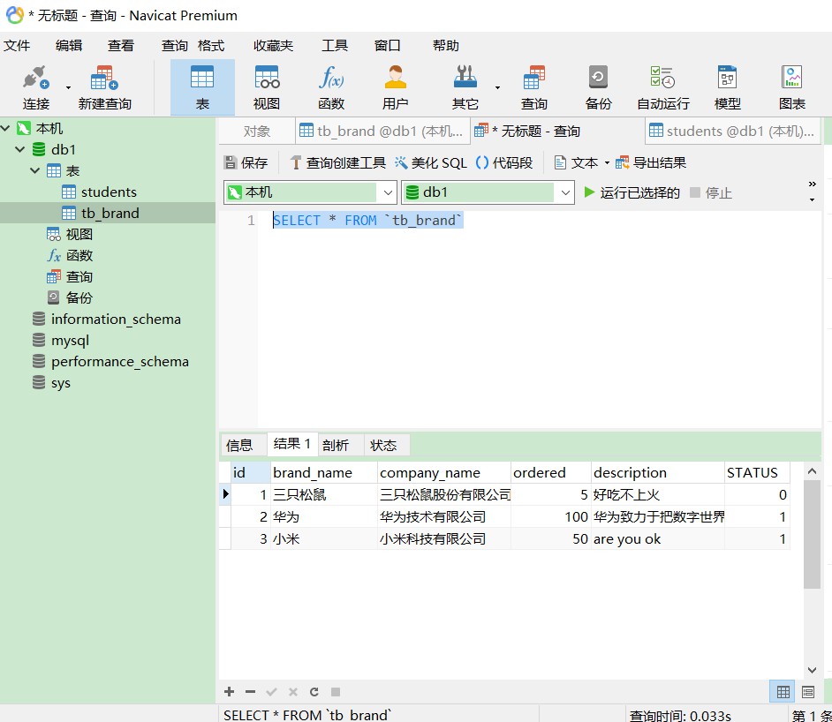832x722 pixels.
Task: Open the 编辑 menu
Action: tap(69, 46)
